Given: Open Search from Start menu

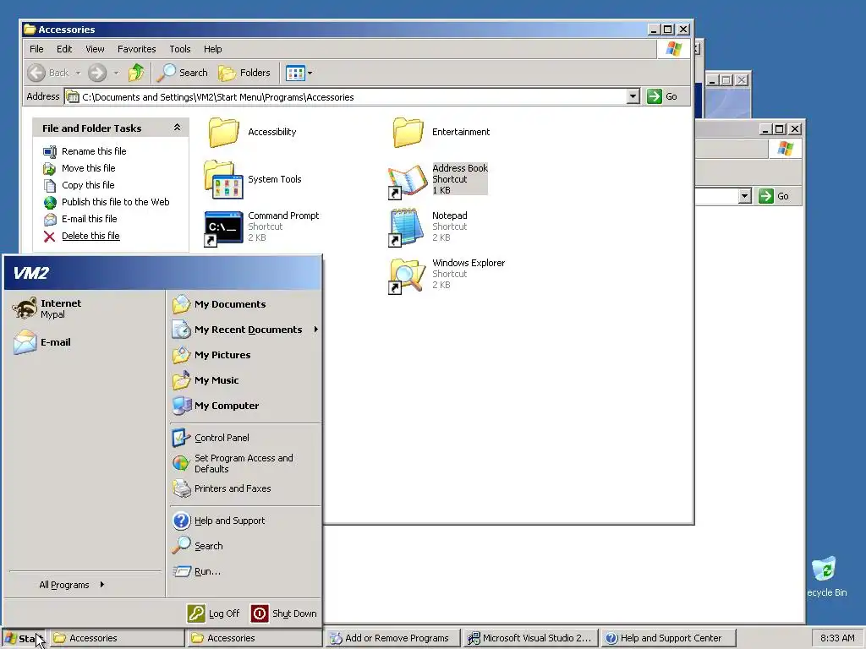Looking at the screenshot, I should tap(245, 546).
